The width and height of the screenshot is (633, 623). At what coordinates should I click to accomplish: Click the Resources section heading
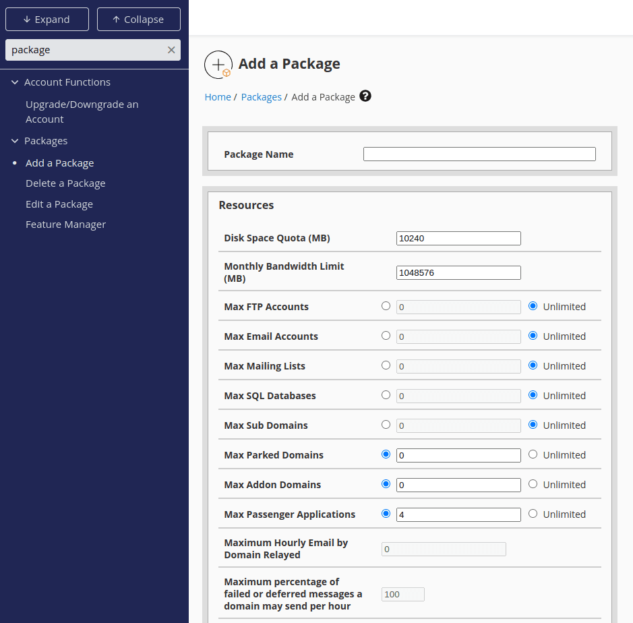pyautogui.click(x=246, y=205)
